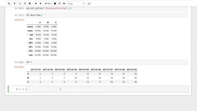Image resolution: width=197 pixels, height=111 pixels.
Task: Click the 'count' row label
Action: pyautogui.click(x=30, y=27)
